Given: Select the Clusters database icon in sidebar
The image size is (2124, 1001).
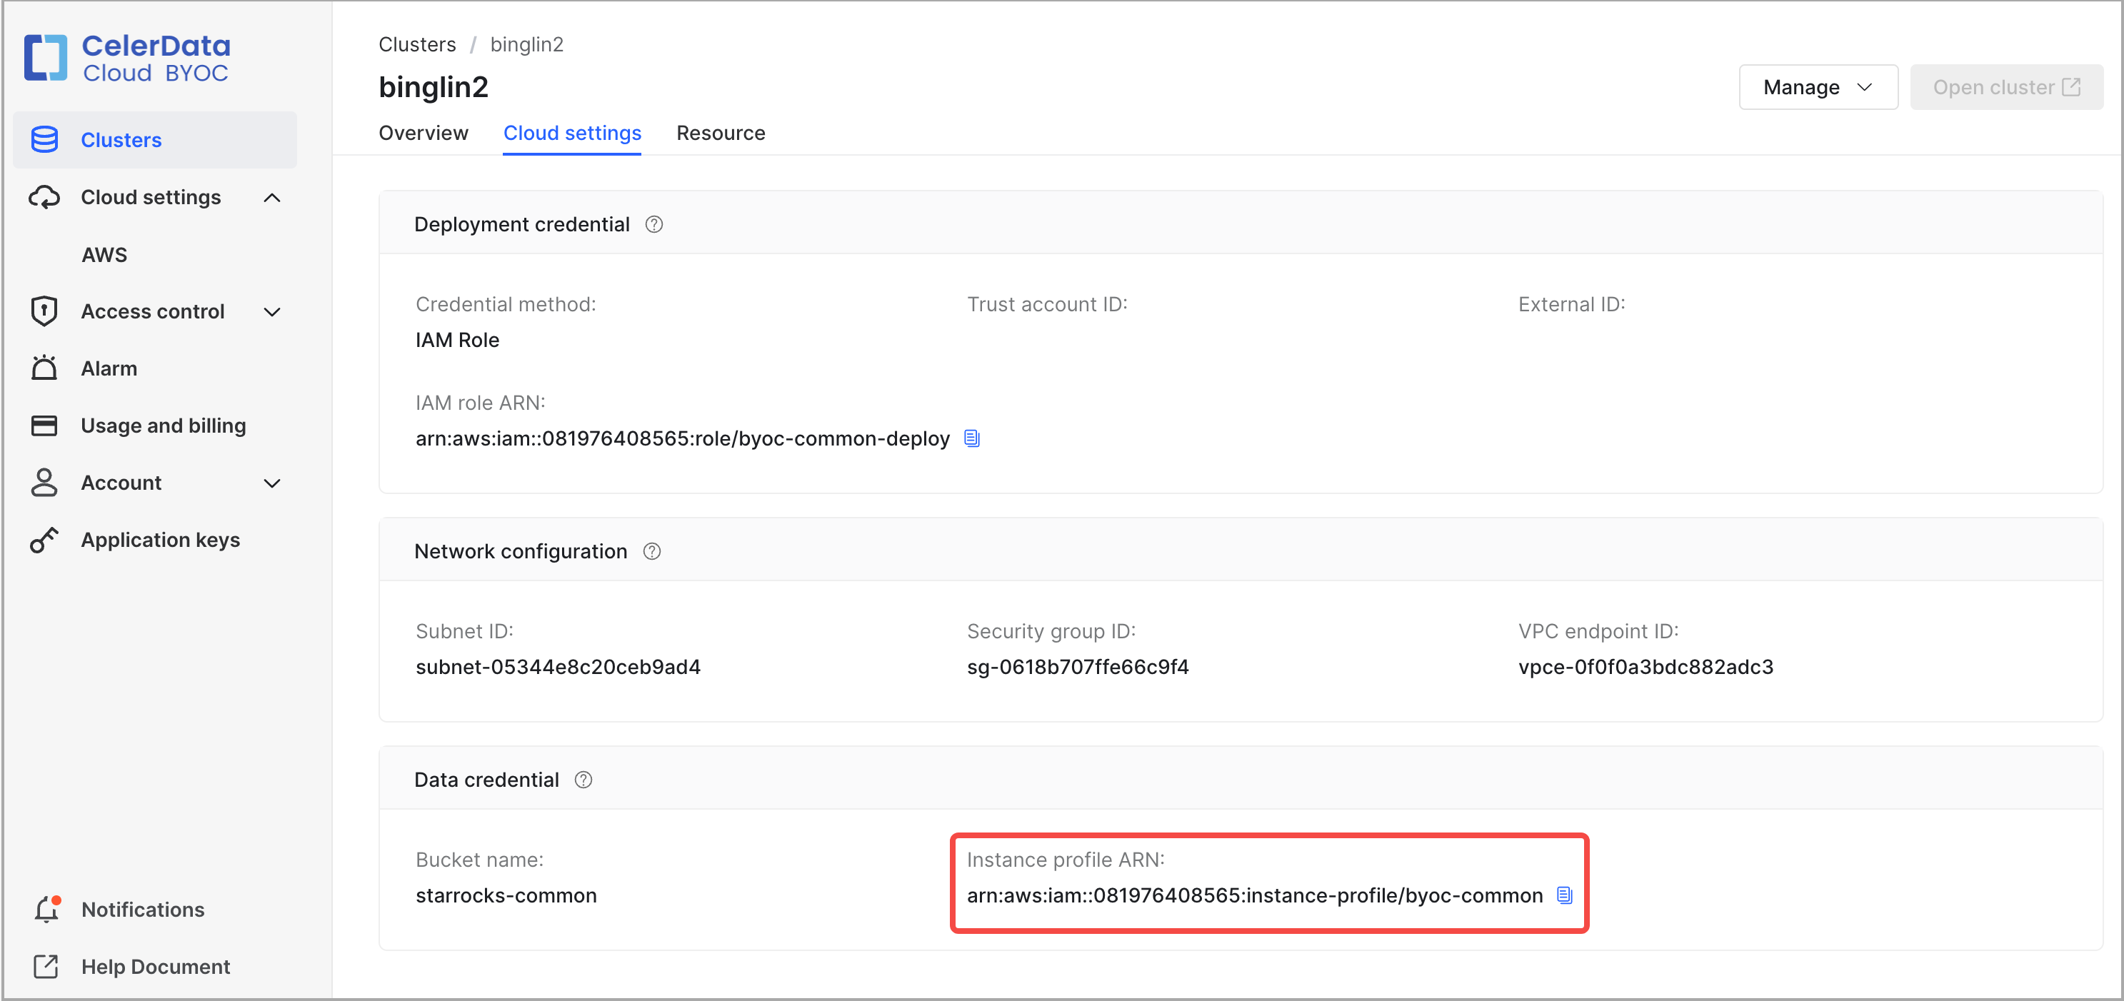Looking at the screenshot, I should coord(44,139).
